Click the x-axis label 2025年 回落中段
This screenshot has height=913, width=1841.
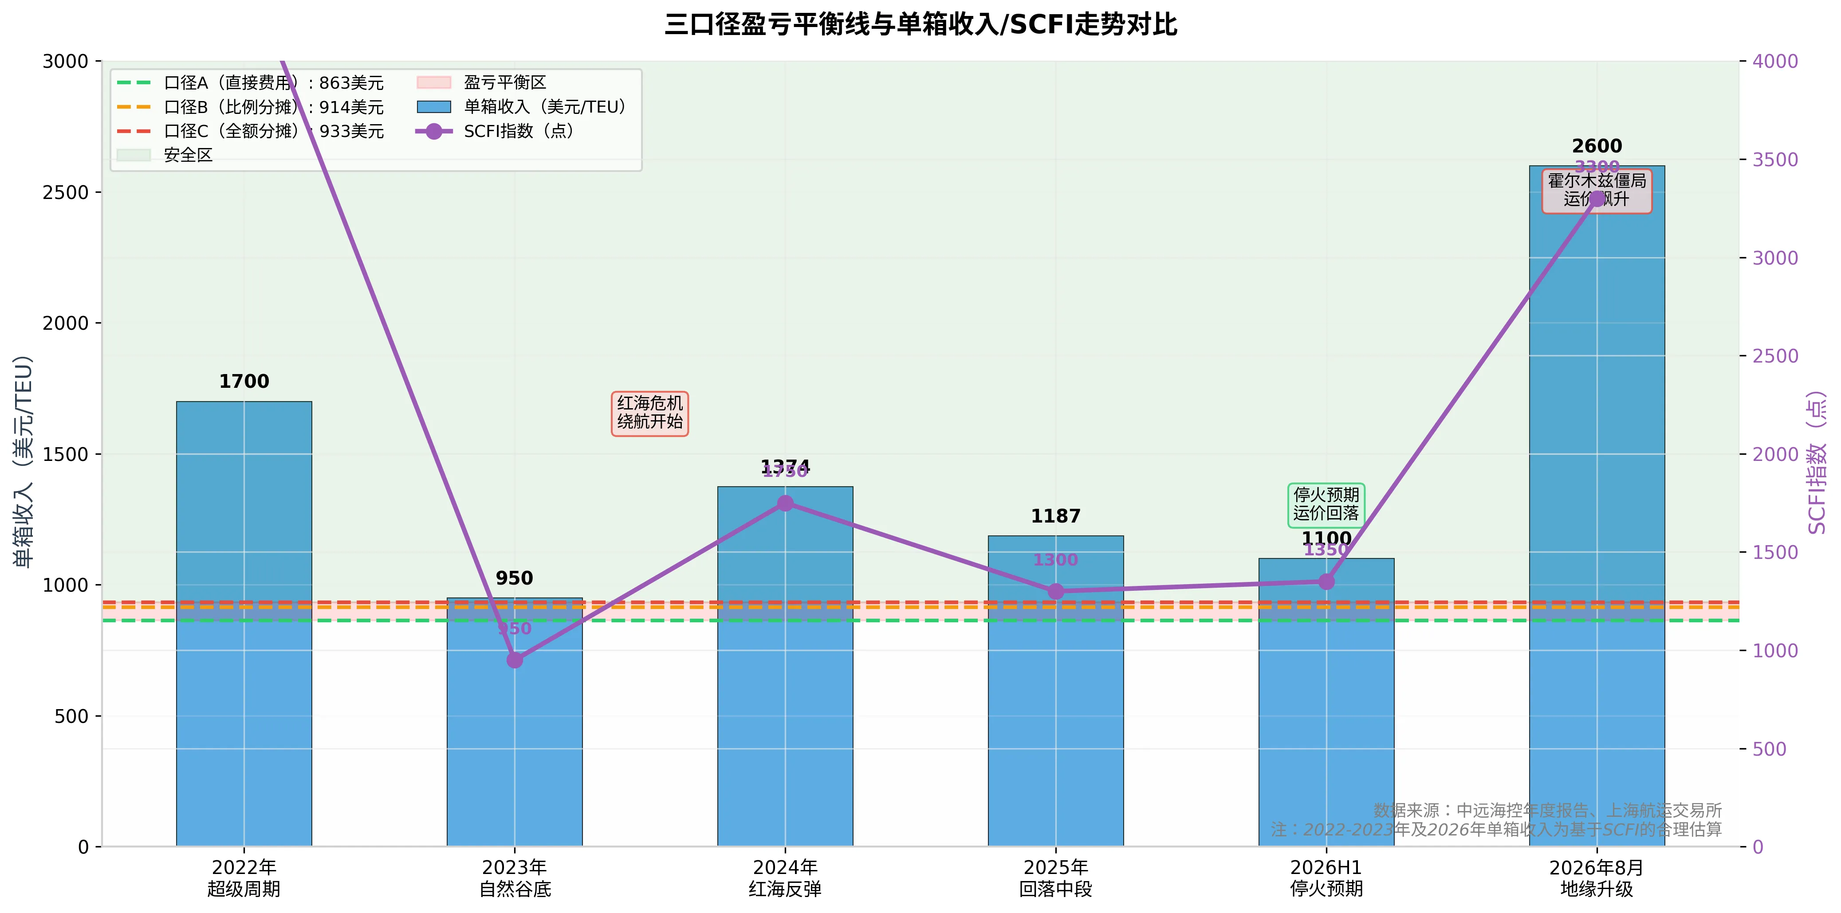(x=1055, y=879)
